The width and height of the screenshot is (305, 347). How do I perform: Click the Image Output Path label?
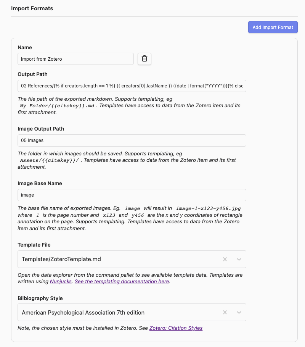[41, 129]
